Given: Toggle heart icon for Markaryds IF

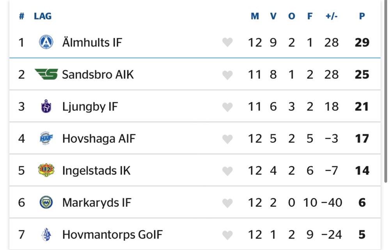Looking at the screenshot, I should 227,203.
